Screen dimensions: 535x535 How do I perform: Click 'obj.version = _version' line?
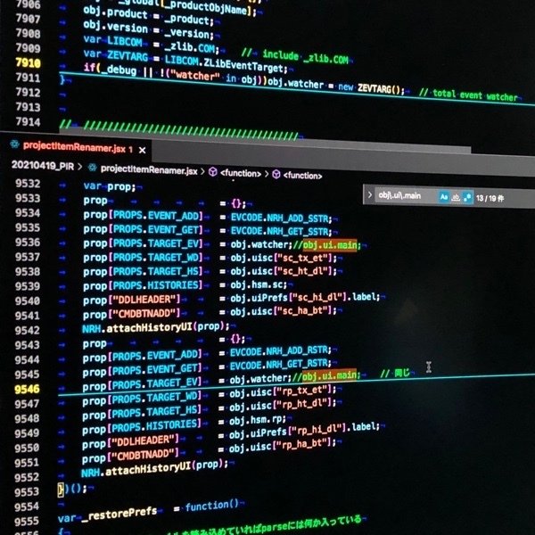(148, 30)
